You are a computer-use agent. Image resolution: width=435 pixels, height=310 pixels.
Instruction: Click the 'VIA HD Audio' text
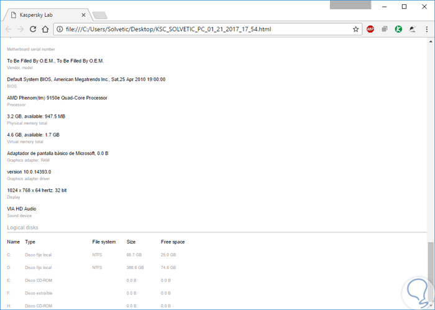pos(22,209)
